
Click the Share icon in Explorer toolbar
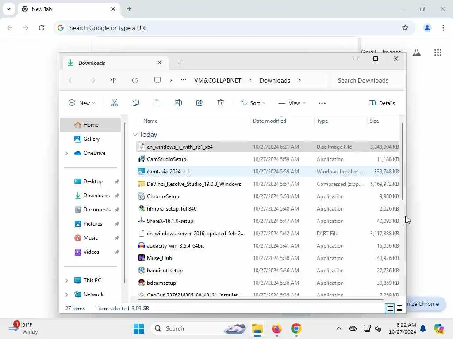pos(200,103)
